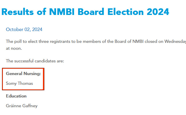186x115 pixels.
Task: Click the General Nursing: label
Action: (x=23, y=74)
